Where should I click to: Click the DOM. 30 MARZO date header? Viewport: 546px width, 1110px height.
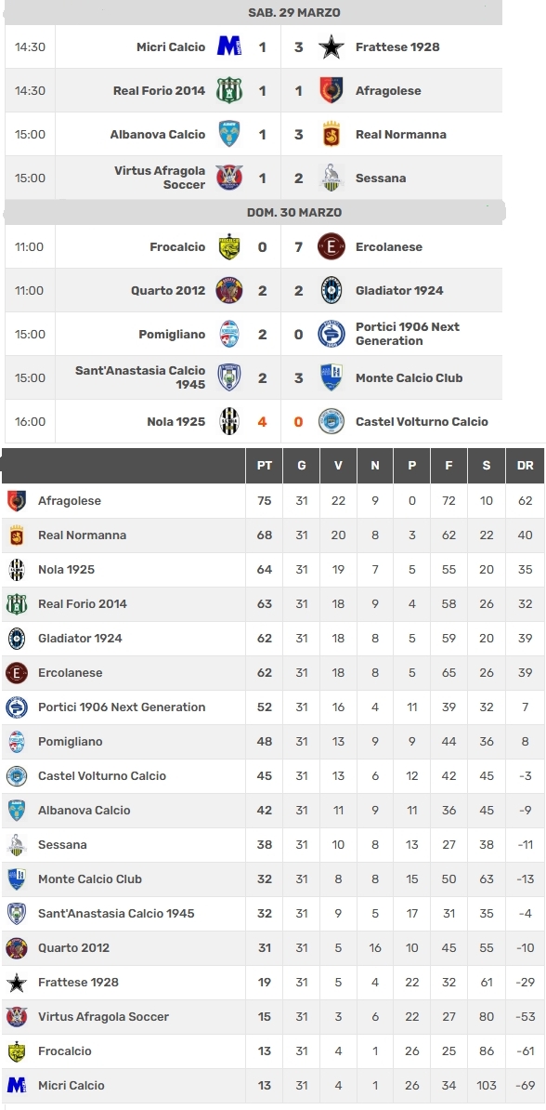pos(294,212)
